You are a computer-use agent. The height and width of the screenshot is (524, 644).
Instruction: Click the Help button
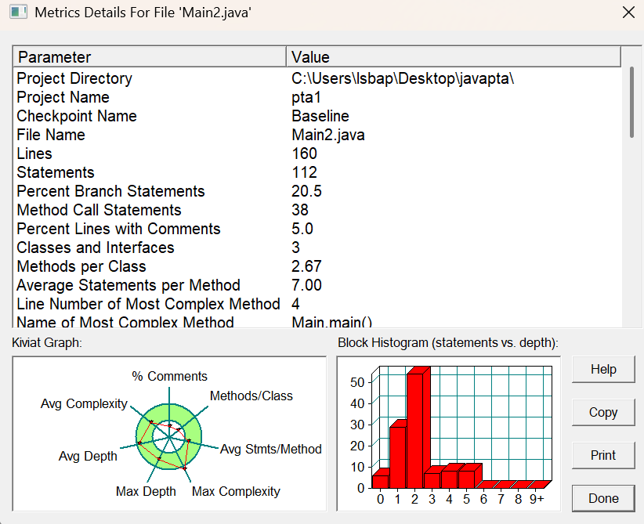coord(603,369)
